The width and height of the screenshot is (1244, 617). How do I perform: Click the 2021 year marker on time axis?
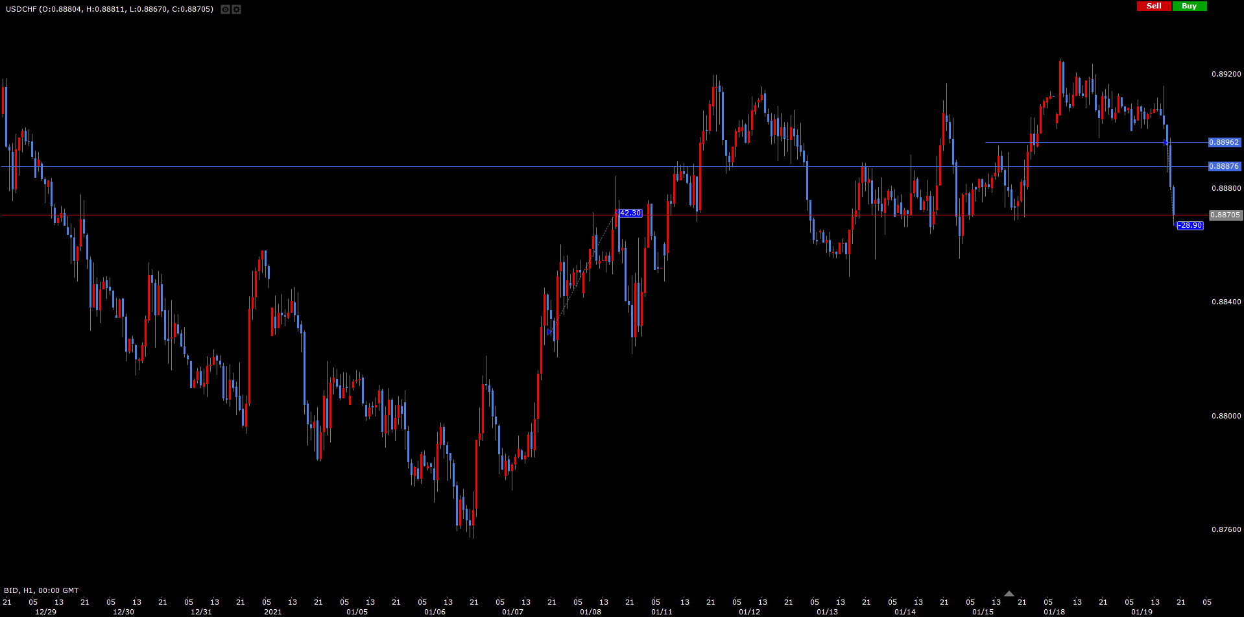click(x=272, y=612)
